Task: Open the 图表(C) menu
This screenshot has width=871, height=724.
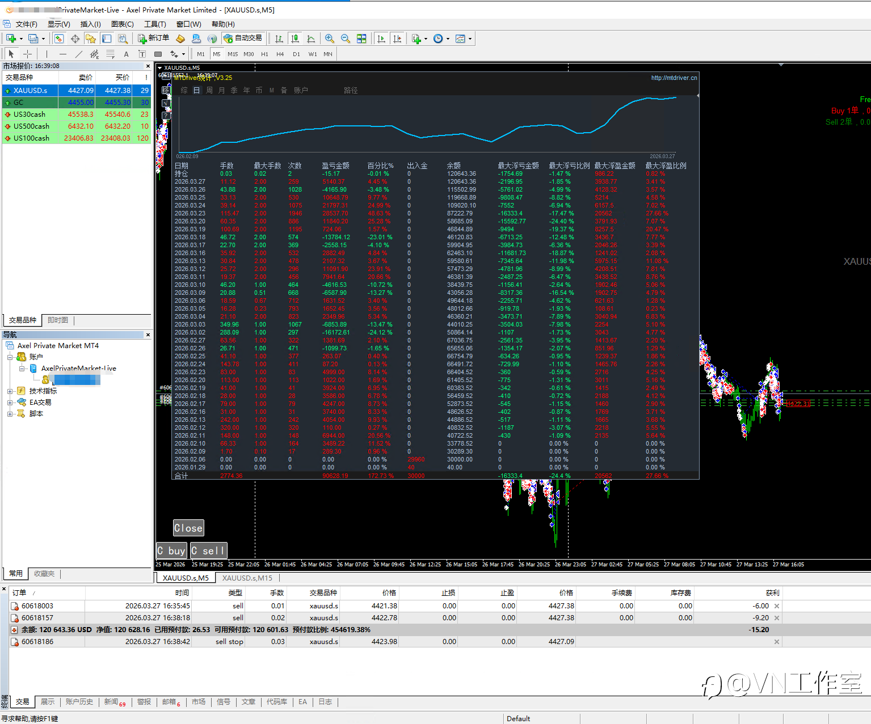Action: tap(123, 24)
